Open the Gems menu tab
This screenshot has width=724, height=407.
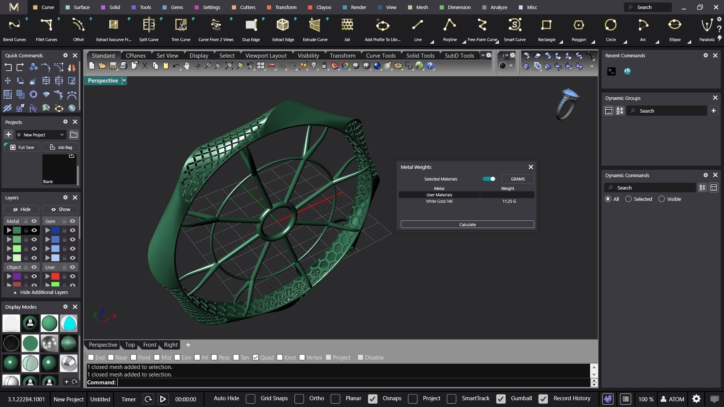(173, 7)
